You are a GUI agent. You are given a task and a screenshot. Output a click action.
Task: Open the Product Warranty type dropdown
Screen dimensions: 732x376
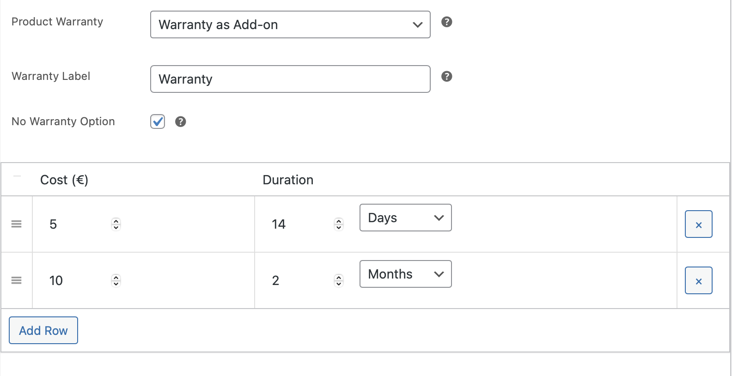coord(290,24)
